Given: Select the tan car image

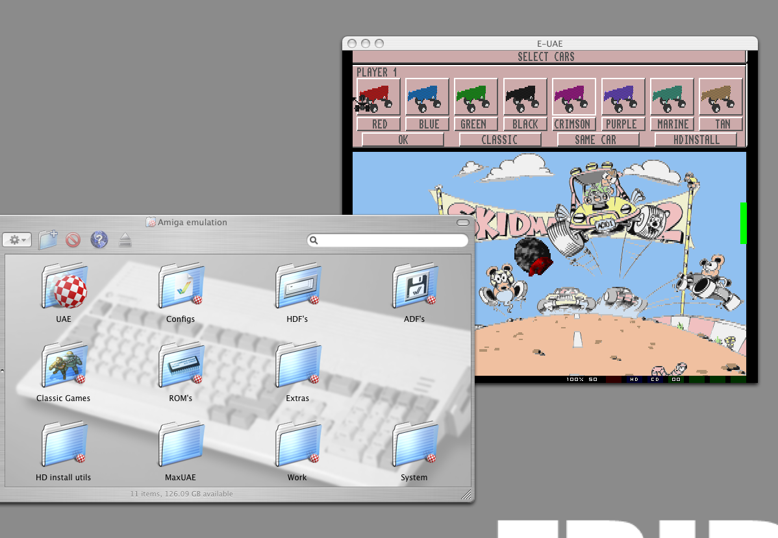Looking at the screenshot, I should (x=720, y=97).
